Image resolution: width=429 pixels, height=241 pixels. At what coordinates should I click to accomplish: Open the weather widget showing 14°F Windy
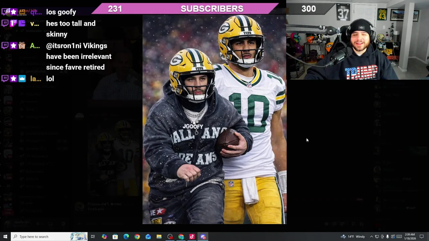[353, 237]
